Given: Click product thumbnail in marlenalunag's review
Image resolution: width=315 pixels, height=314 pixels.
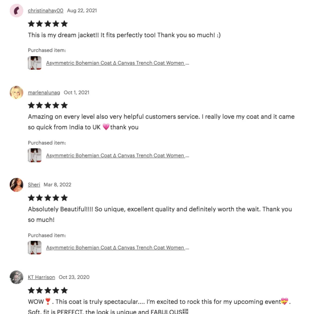Looking at the screenshot, I should tap(35, 156).
